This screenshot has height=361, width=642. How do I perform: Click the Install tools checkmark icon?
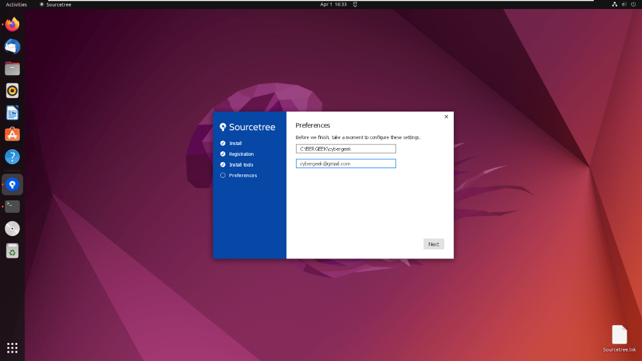pos(223,165)
